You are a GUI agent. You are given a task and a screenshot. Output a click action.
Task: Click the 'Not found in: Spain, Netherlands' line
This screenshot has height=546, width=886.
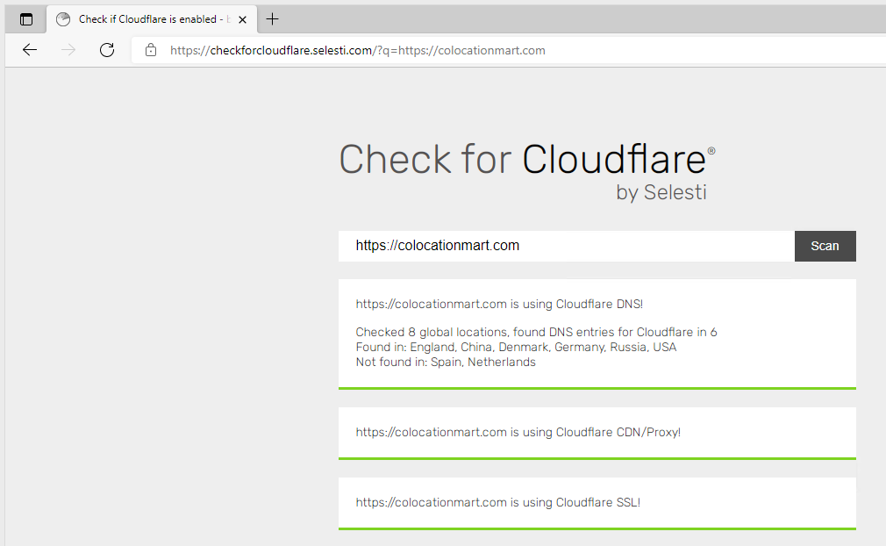click(x=445, y=362)
